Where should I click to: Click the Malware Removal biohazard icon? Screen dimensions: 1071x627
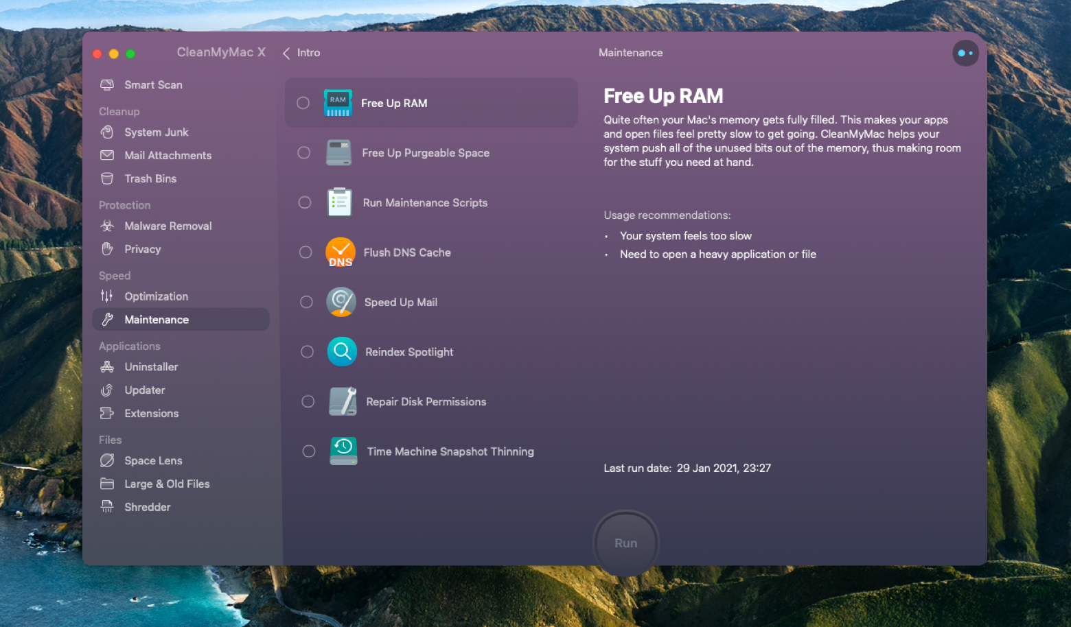[x=107, y=226]
